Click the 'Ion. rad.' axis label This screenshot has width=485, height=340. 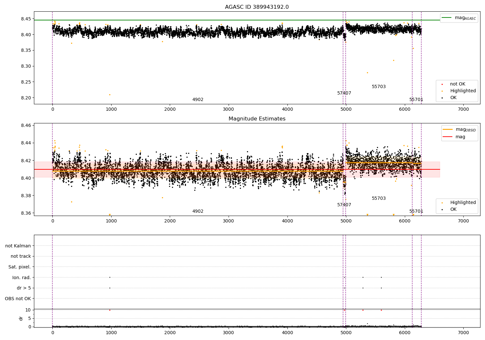[22, 278]
